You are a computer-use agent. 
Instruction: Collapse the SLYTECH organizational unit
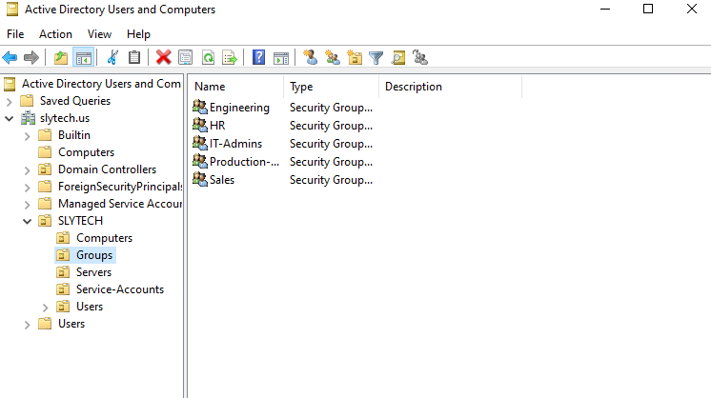coord(28,222)
